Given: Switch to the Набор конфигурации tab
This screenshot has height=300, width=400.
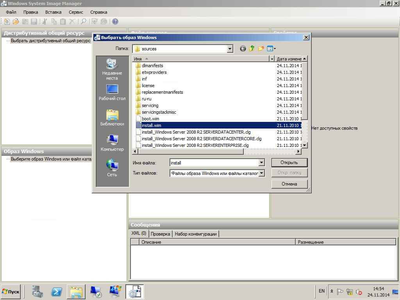Looking at the screenshot, I should click(x=196, y=234).
